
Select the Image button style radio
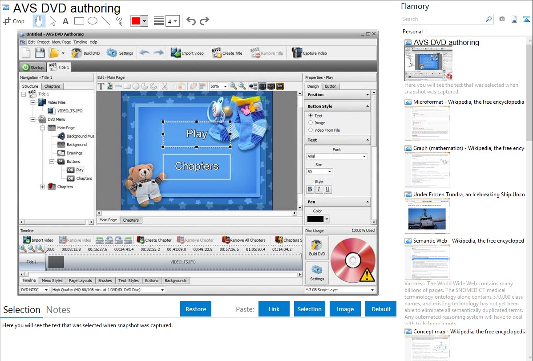(311, 123)
